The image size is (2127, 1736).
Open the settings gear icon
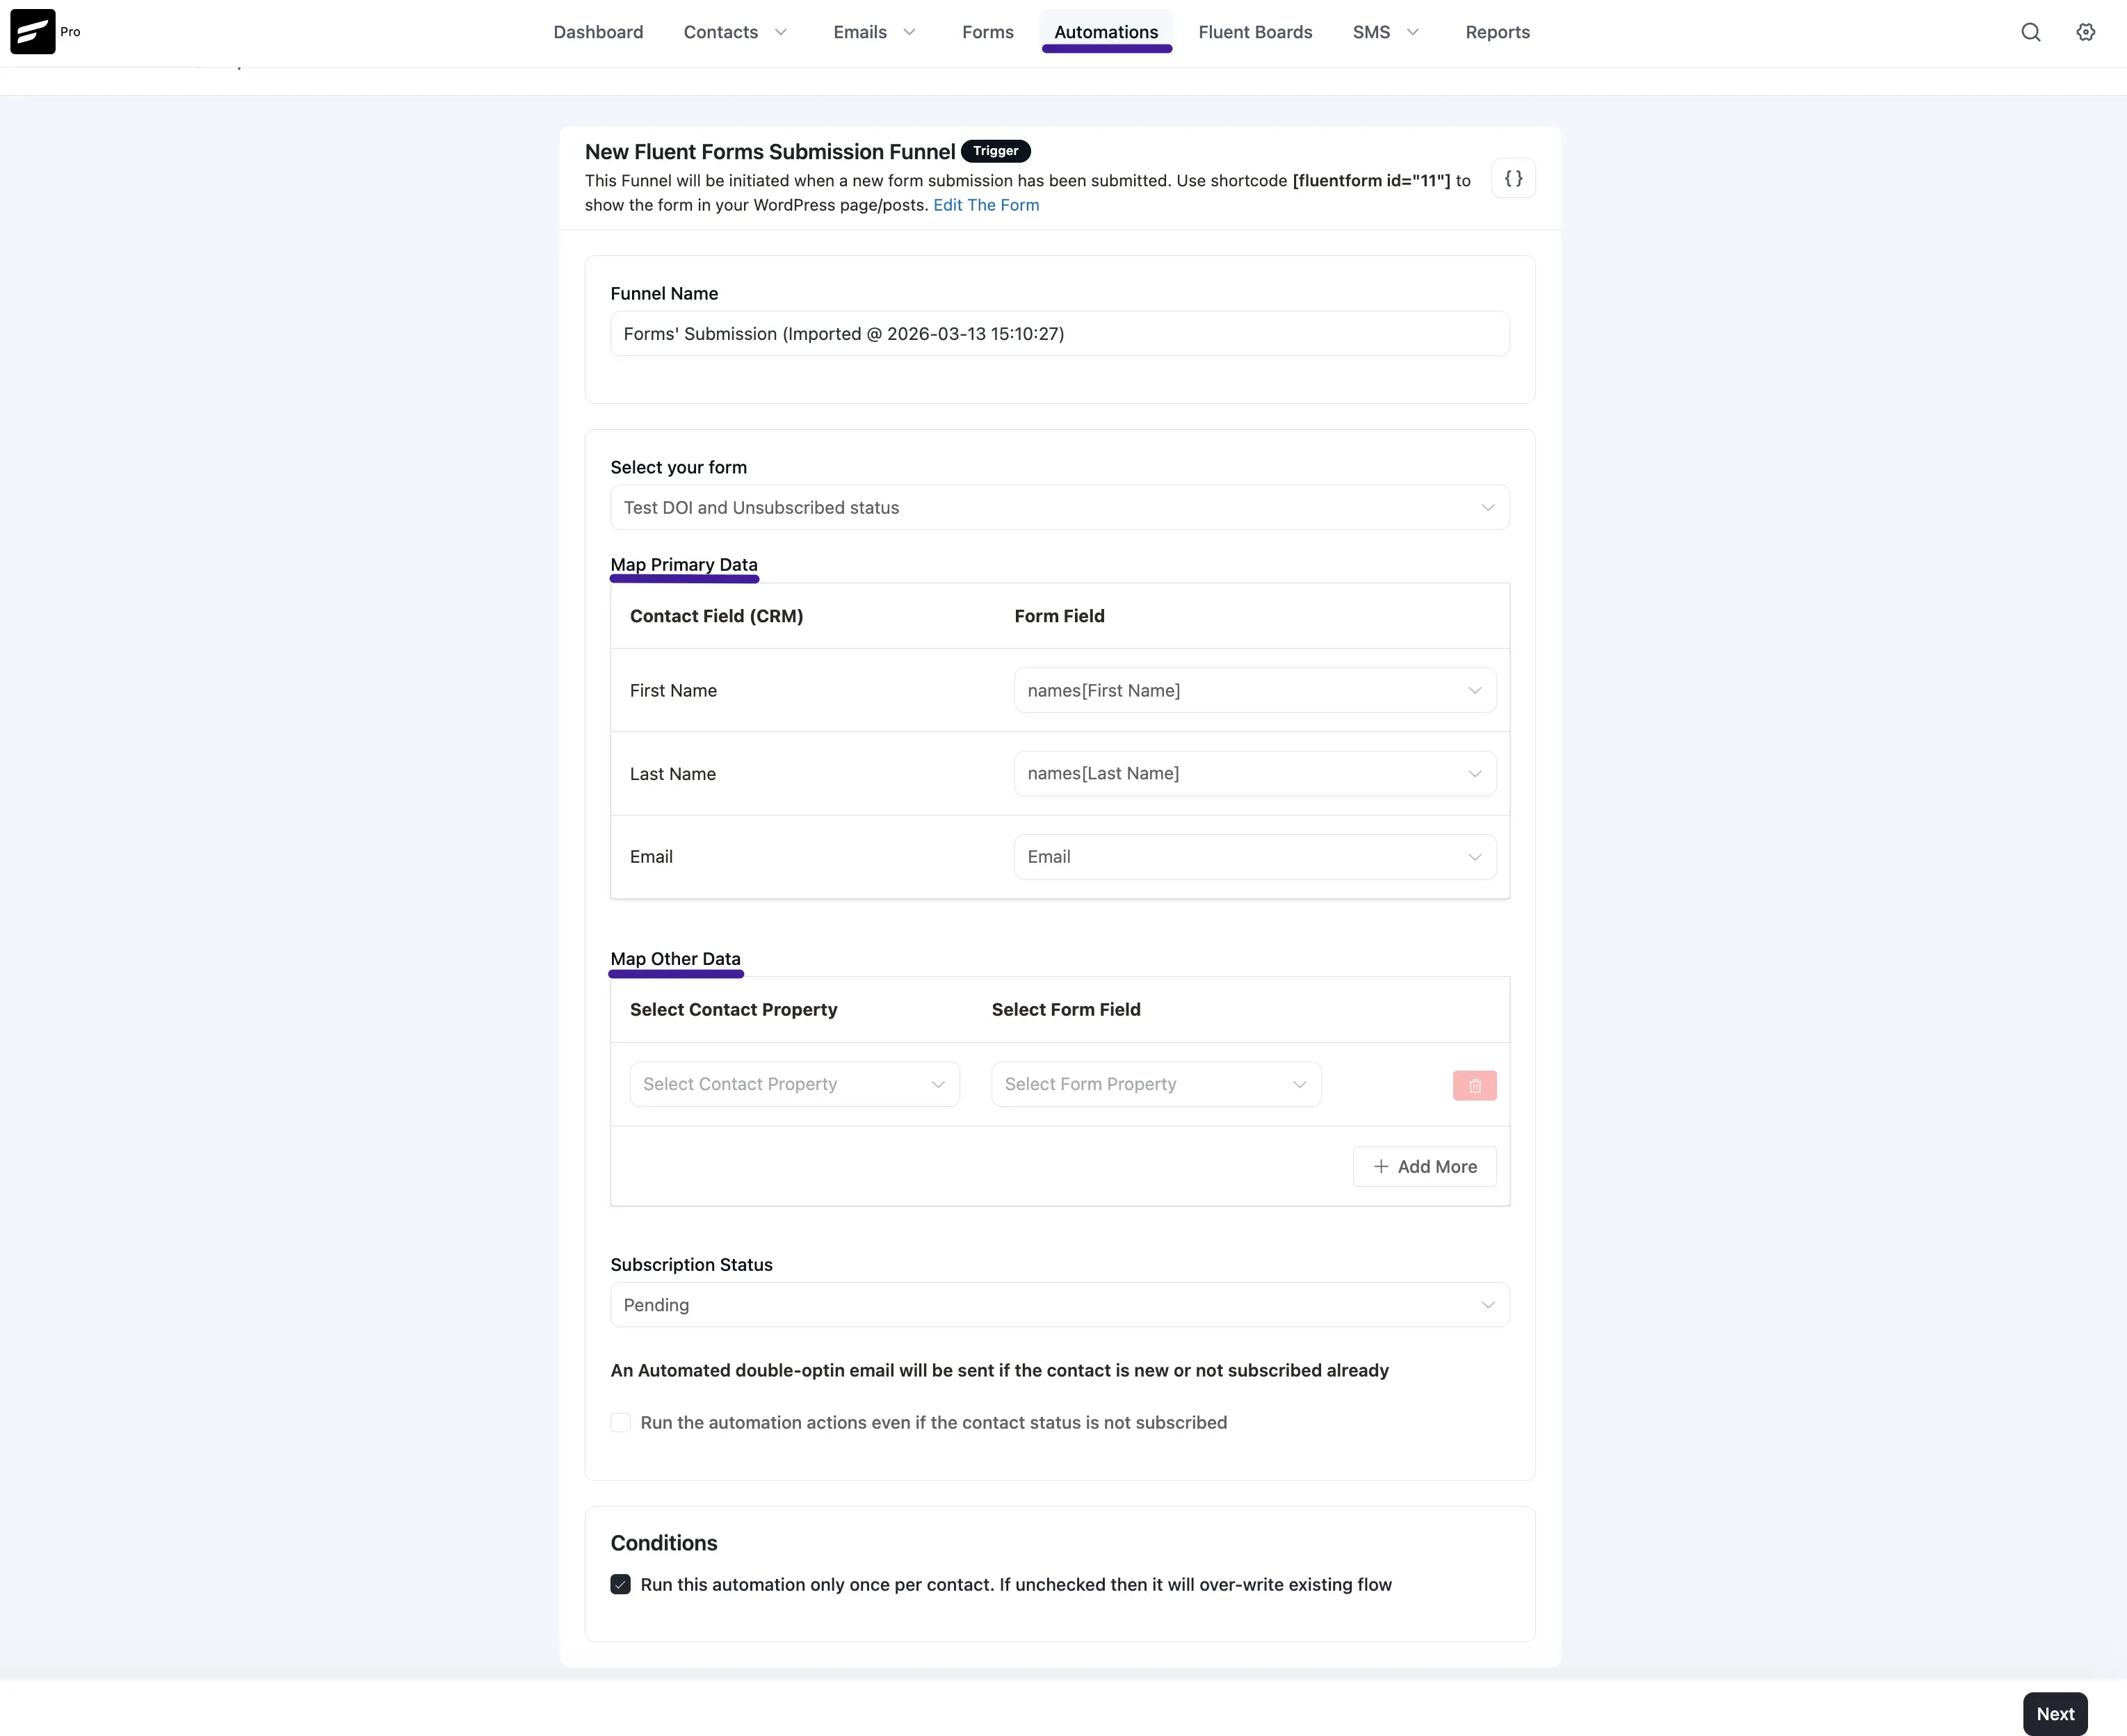point(2085,32)
